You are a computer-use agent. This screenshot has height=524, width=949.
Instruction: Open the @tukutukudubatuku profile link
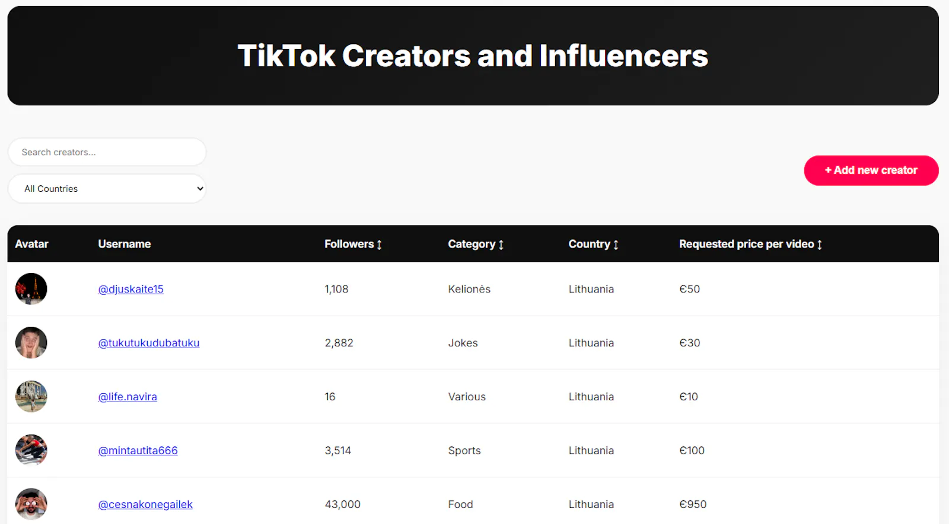click(x=149, y=343)
